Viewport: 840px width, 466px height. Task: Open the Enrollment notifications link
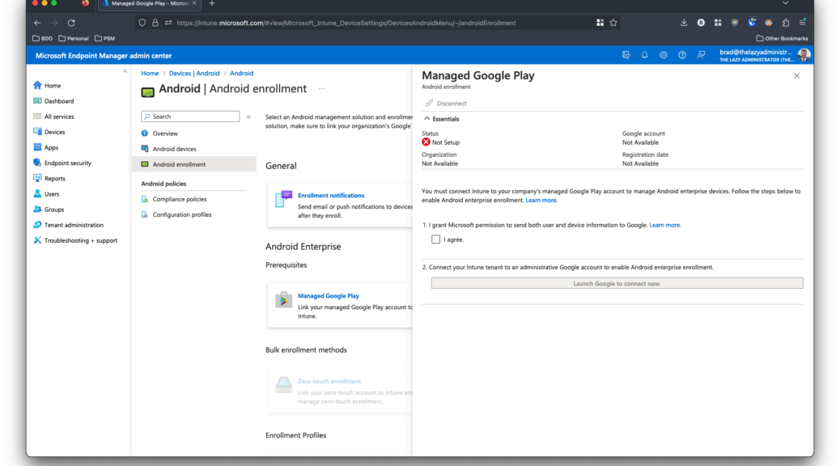tap(330, 196)
